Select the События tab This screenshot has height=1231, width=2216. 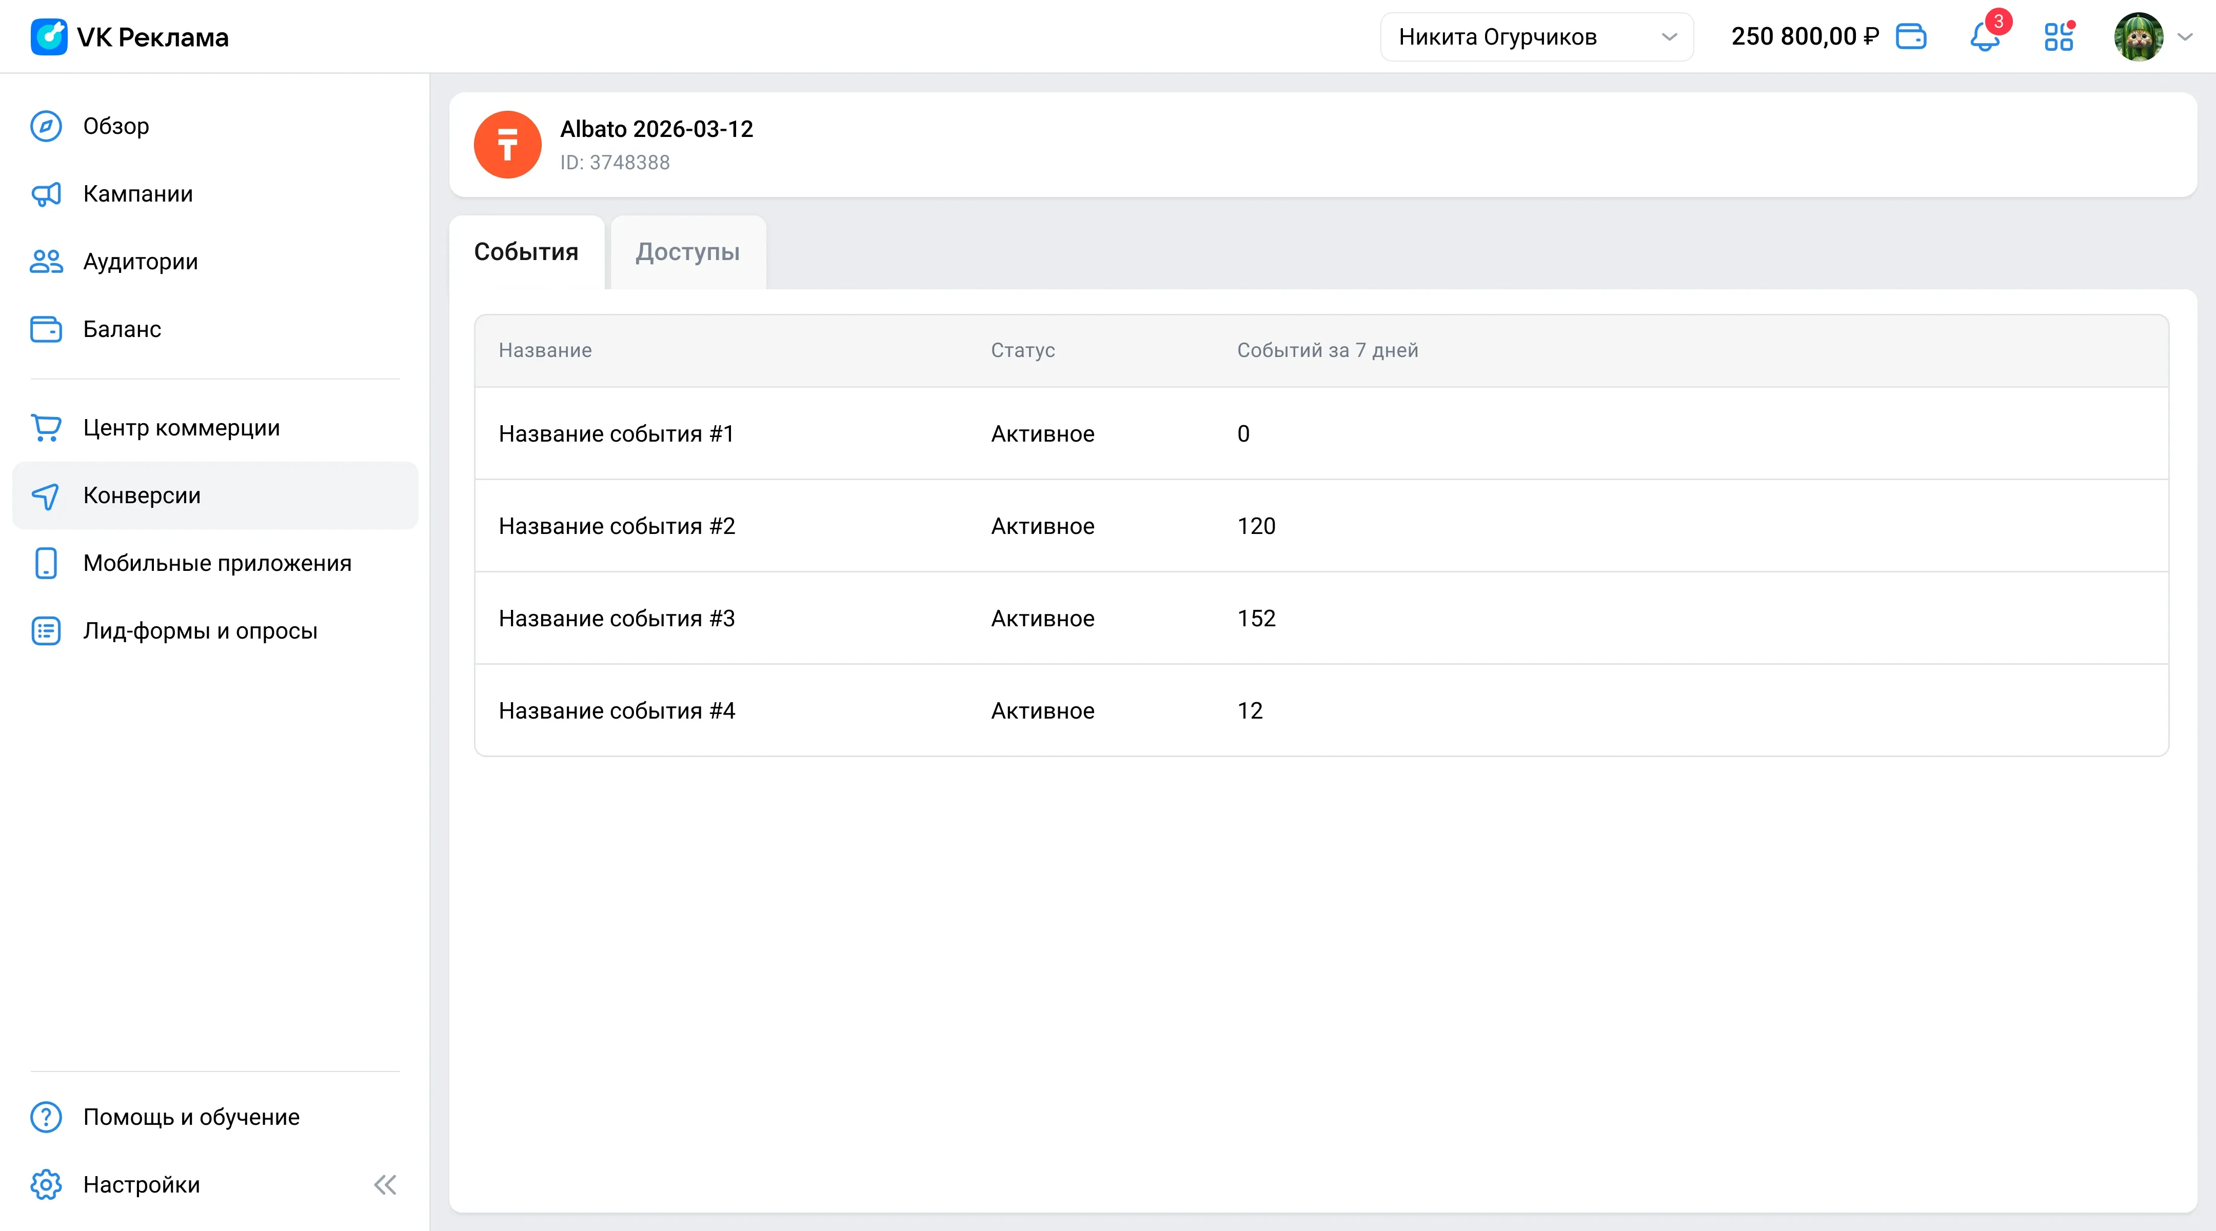[526, 252]
